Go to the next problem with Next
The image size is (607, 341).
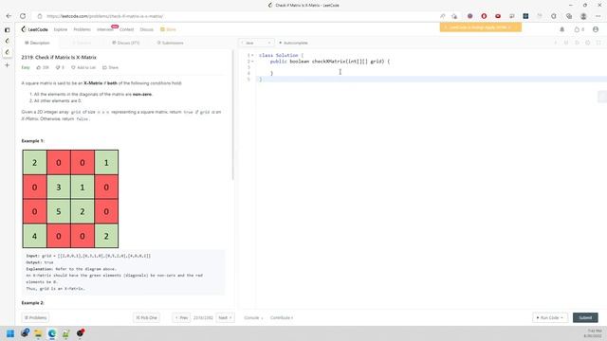click(x=225, y=318)
